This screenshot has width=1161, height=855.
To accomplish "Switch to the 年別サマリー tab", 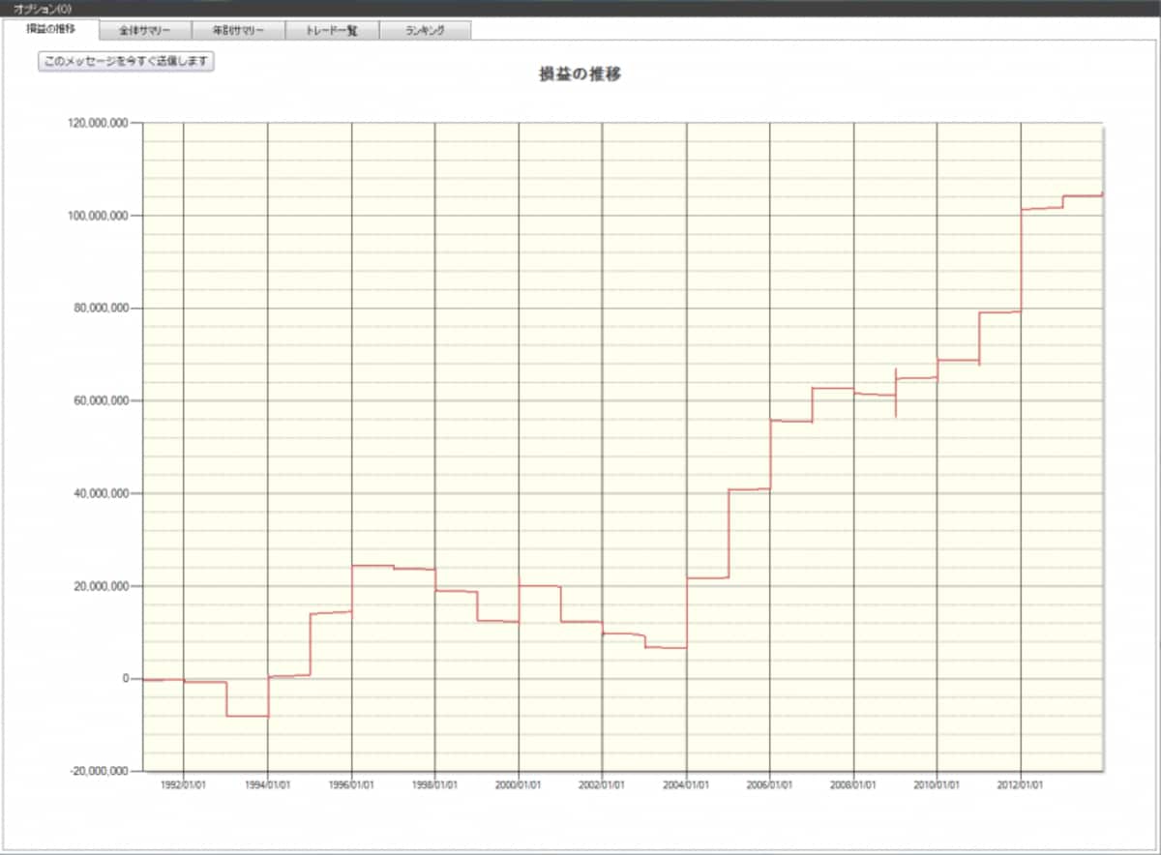I will (239, 31).
